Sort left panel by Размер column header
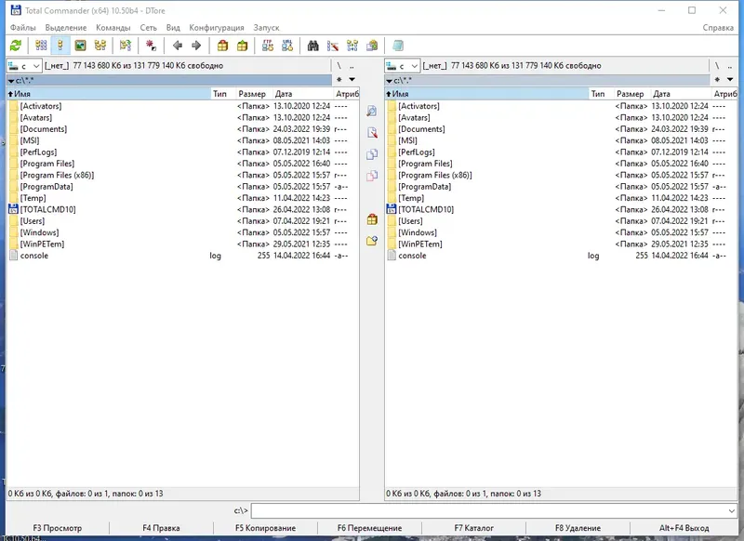The height and width of the screenshot is (541, 744). click(252, 94)
